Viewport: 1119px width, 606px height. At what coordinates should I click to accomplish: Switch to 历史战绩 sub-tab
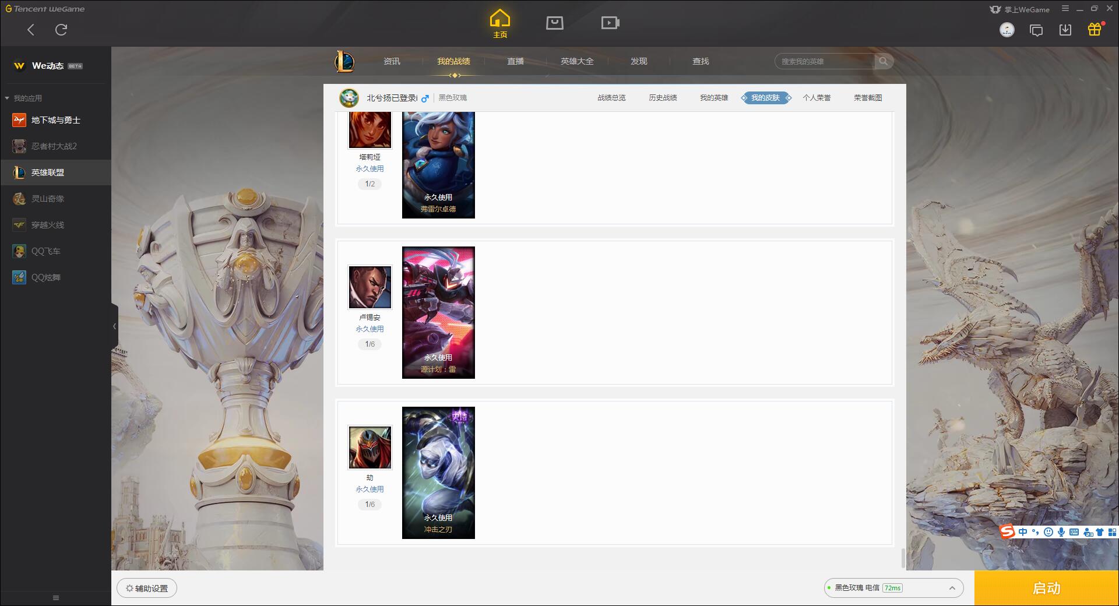pos(663,98)
